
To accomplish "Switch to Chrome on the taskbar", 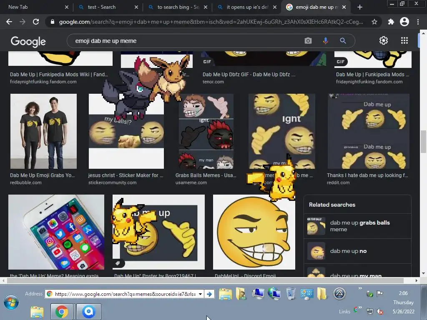I will click(x=62, y=312).
